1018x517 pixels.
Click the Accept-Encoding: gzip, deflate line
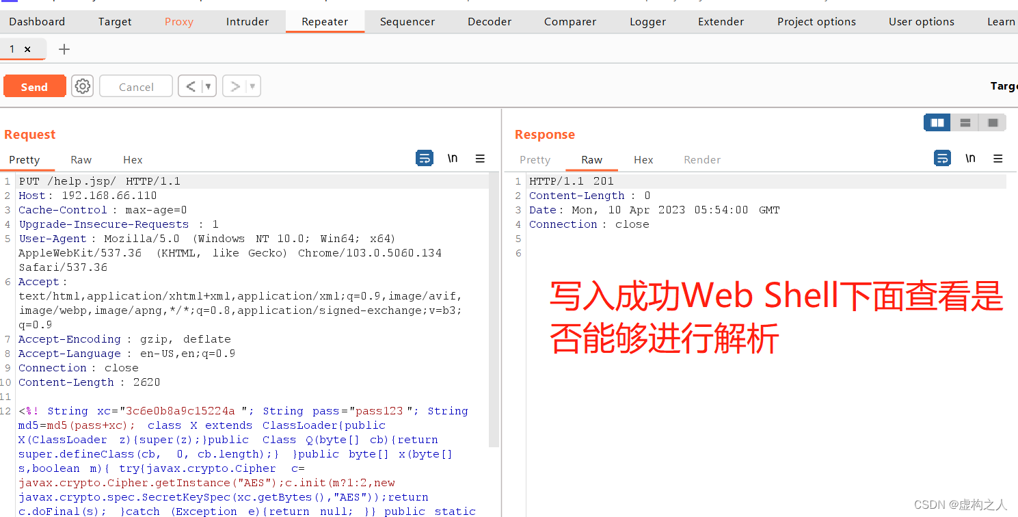coord(124,339)
